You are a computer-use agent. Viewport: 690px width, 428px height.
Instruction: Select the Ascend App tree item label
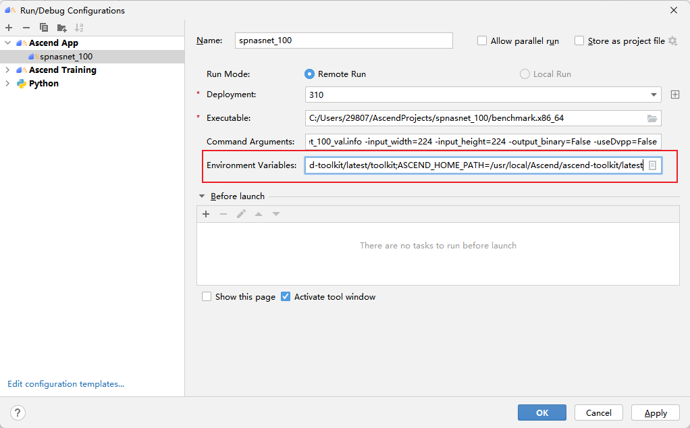(x=53, y=43)
